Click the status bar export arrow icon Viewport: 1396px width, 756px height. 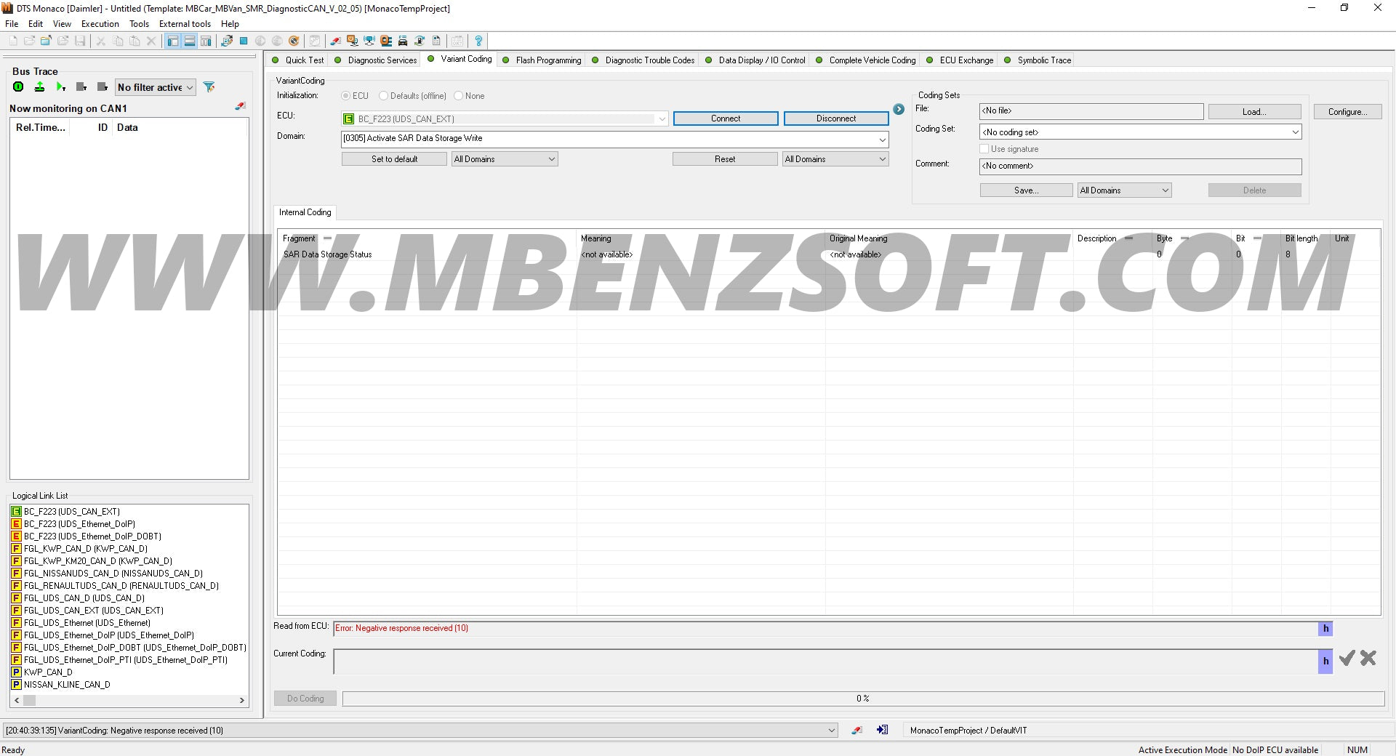882,730
